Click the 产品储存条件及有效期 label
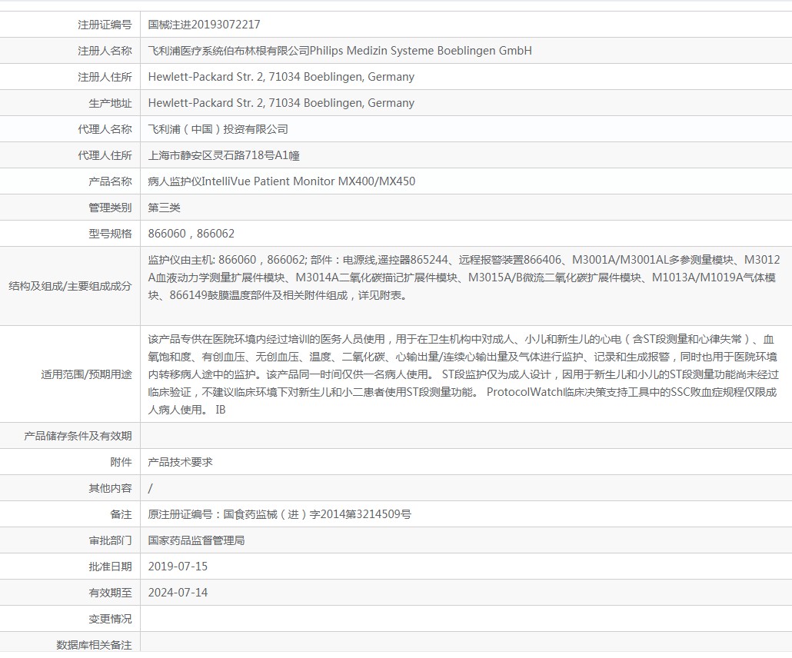This screenshot has width=792, height=658. [x=78, y=436]
